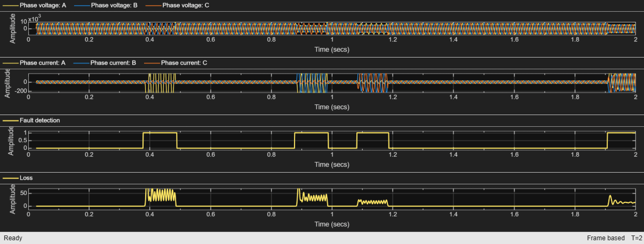
Task: Click the Loss legend label
Action: pyautogui.click(x=26, y=178)
